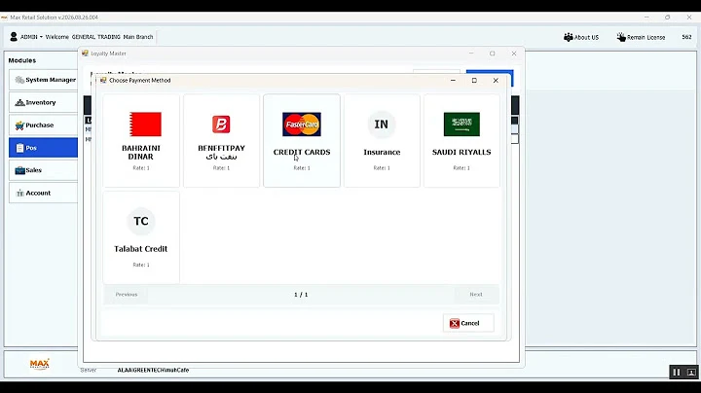The image size is (701, 393).
Task: Close the Choose Payment Method dialog
Action: [x=496, y=81]
